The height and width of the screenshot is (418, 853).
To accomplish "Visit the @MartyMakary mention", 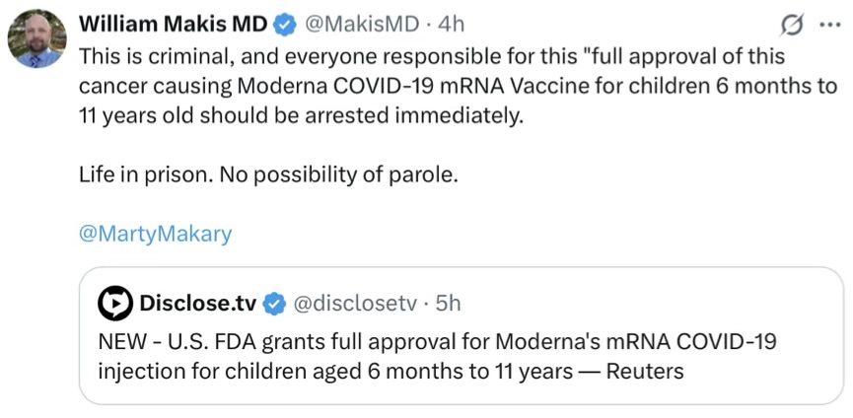I will tap(156, 235).
